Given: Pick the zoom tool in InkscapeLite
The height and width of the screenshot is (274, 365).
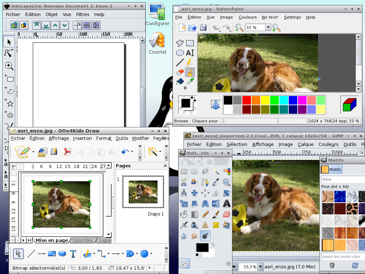Looking at the screenshot, I should [x=9, y=66].
